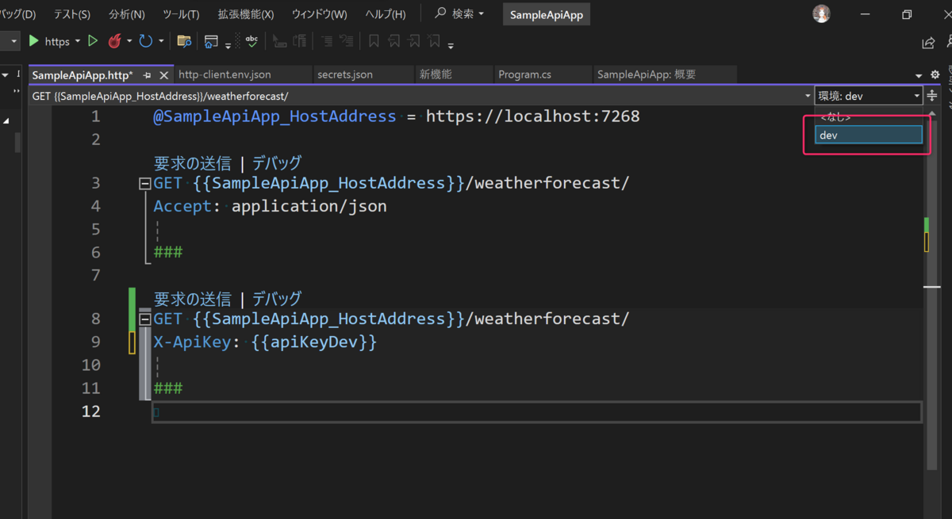Open the Hot Reload dropdown arrow
The image size is (952, 519).
coord(129,41)
